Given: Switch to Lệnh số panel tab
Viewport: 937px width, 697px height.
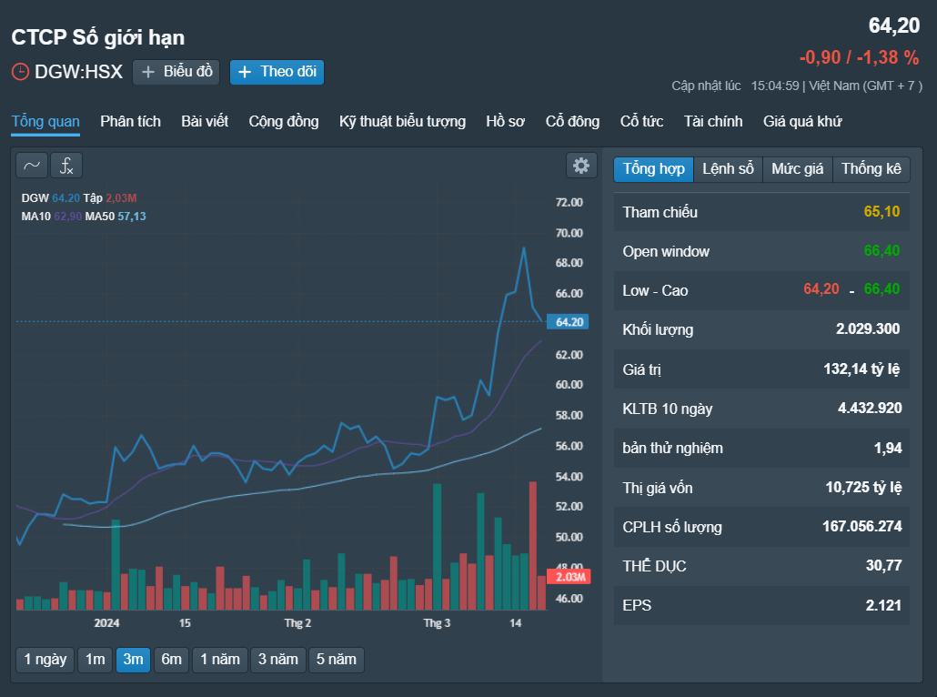Looking at the screenshot, I should (x=728, y=169).
